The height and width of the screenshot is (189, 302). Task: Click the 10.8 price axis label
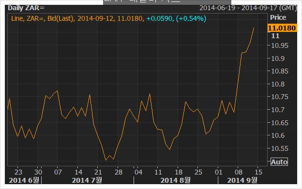277,84
